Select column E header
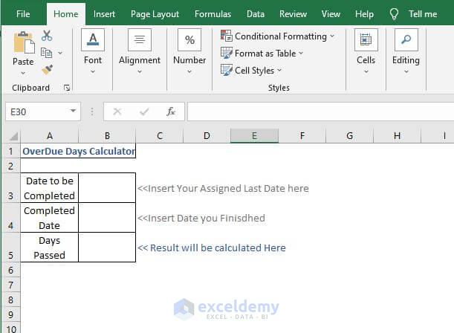The height and width of the screenshot is (333, 454). pyautogui.click(x=255, y=136)
